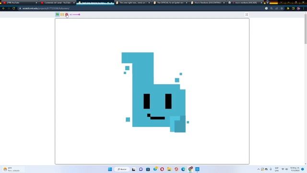Bookmark this page with star icon
This screenshot has height=173, width=307.
(282, 9)
